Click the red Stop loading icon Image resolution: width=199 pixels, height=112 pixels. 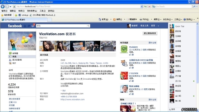149,7
